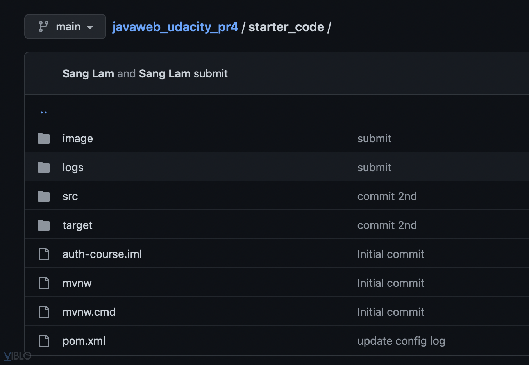
Task: Click the pom.xml file icon
Action: [44, 340]
